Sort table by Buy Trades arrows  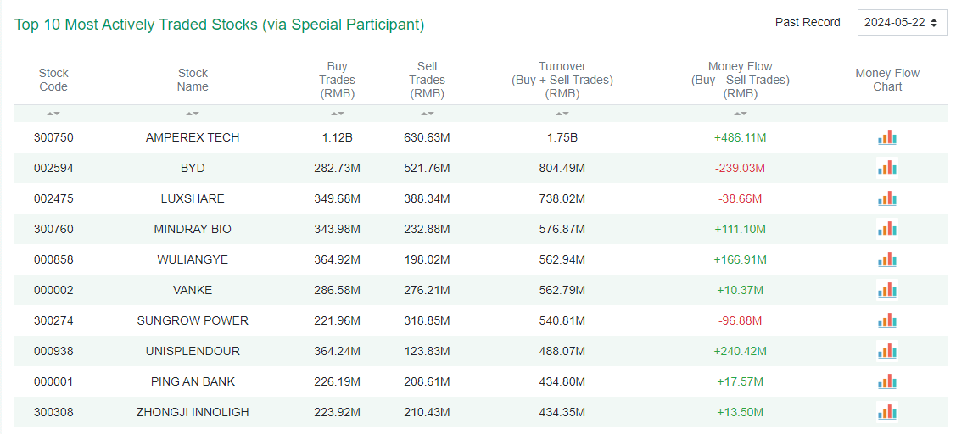point(338,114)
